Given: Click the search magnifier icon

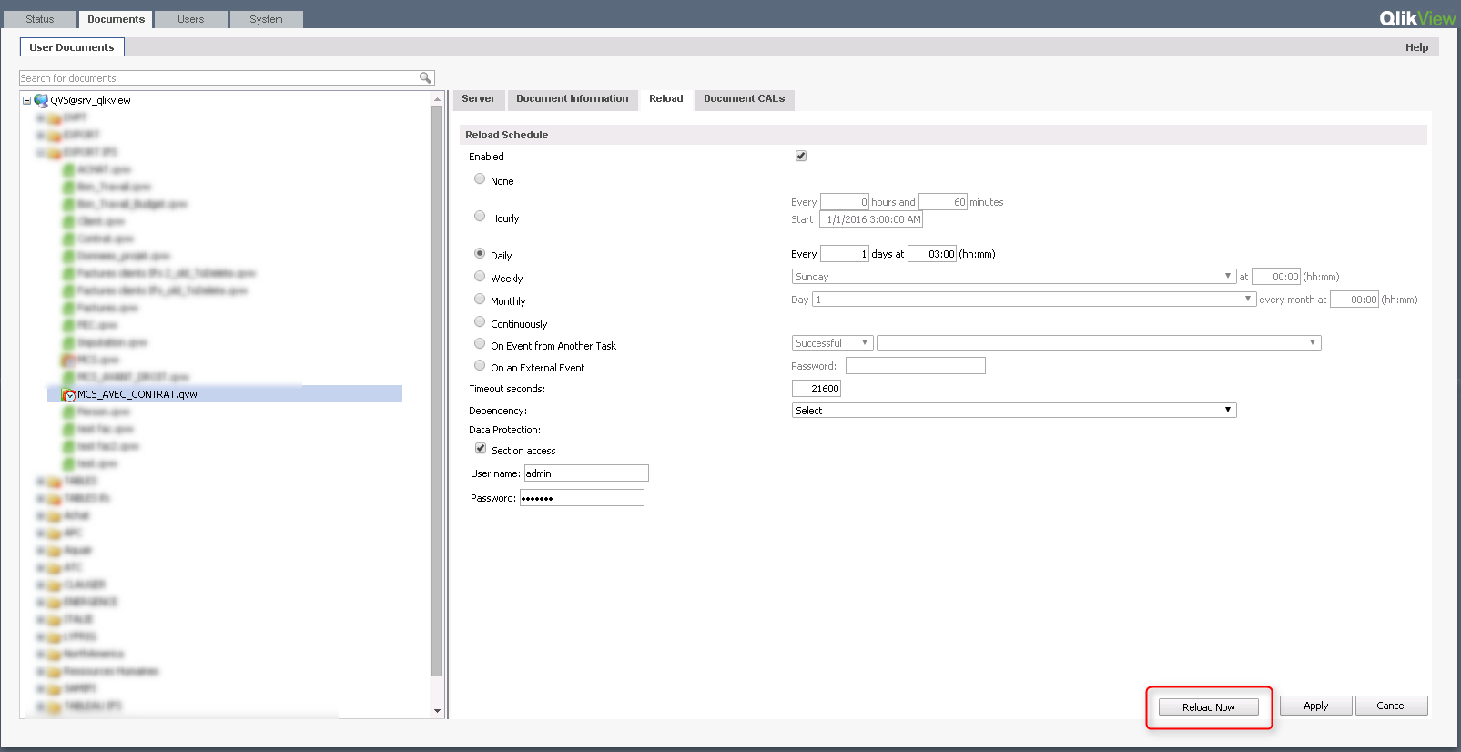Looking at the screenshot, I should (424, 78).
